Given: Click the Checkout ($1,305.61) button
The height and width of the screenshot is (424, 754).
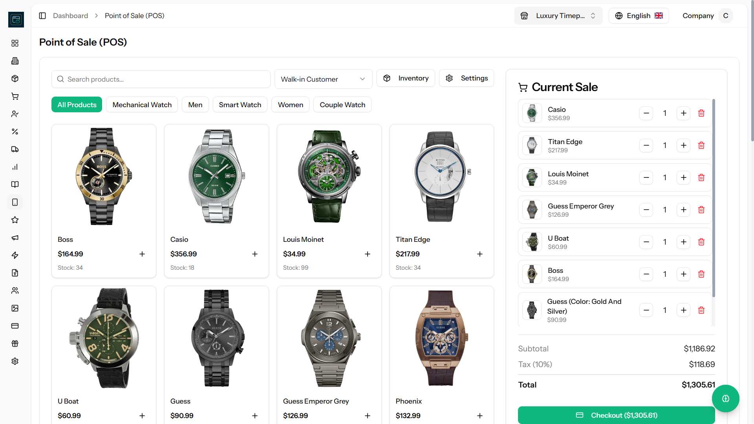Looking at the screenshot, I should 616,415.
